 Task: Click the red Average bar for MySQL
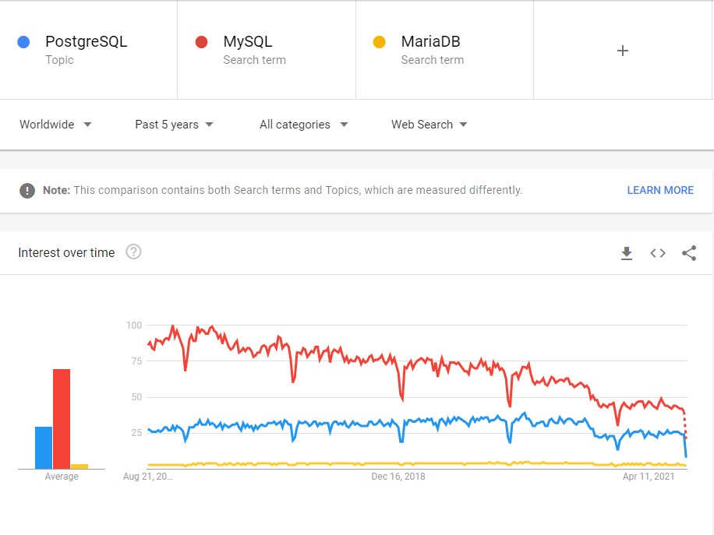pos(62,419)
